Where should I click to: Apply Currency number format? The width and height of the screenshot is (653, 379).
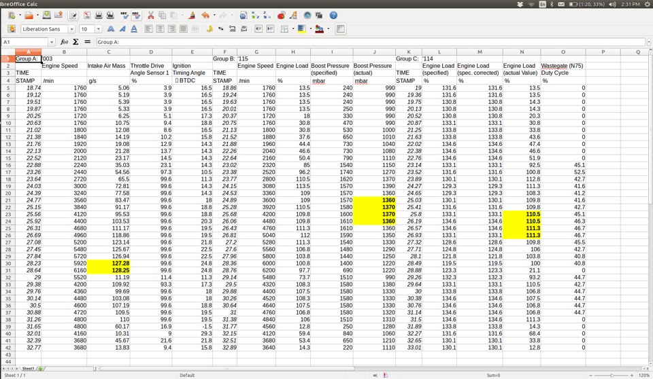tap(210, 29)
